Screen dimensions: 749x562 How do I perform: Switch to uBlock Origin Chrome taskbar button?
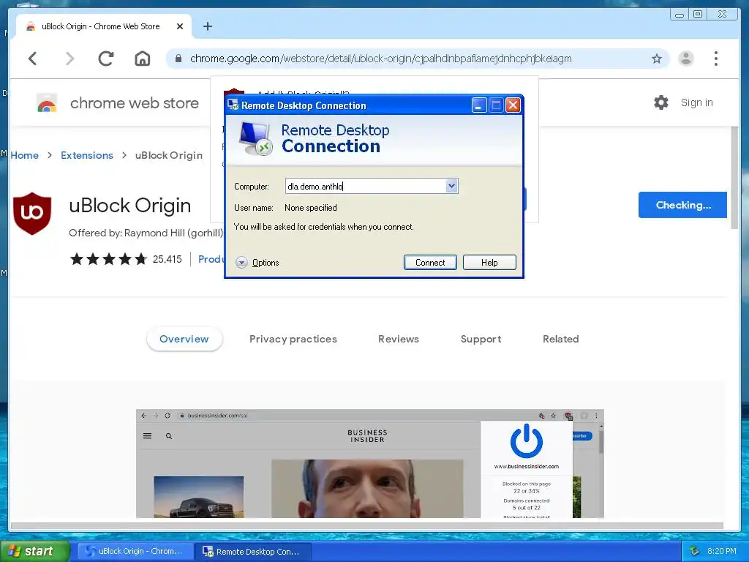click(135, 551)
